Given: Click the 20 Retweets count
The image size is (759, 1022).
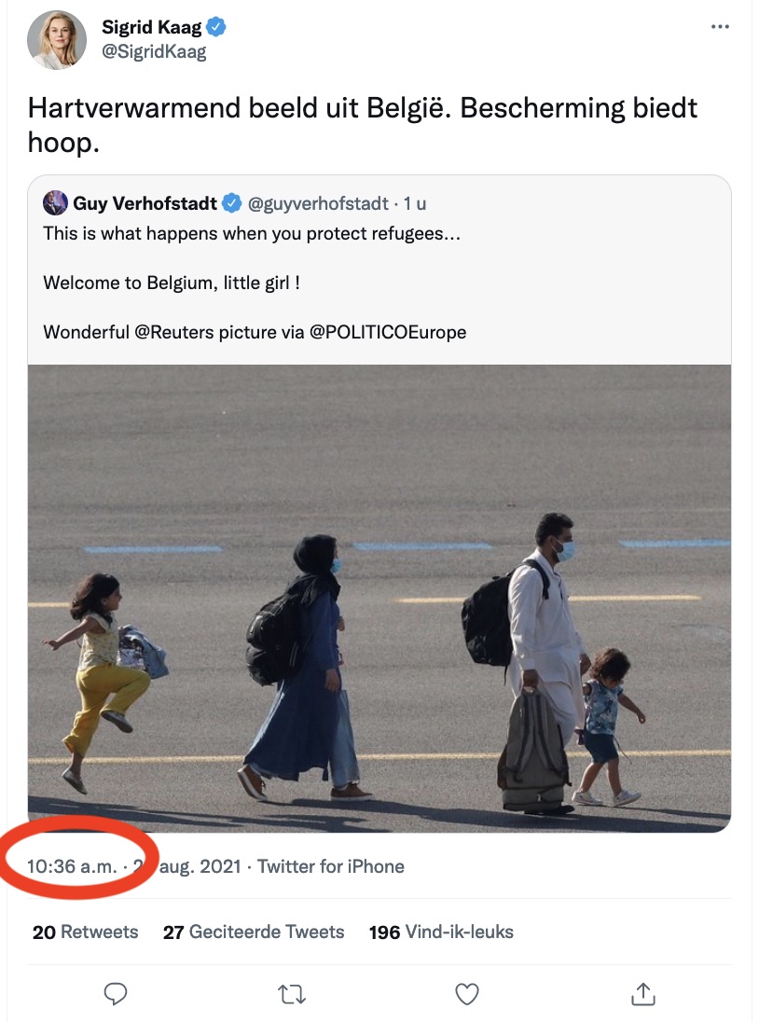Looking at the screenshot, I should (84, 932).
